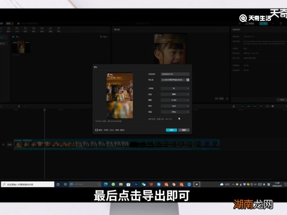The width and height of the screenshot is (287, 215).
Task: Open the bitrate dropdown below resolution
Action: [x=175, y=94]
